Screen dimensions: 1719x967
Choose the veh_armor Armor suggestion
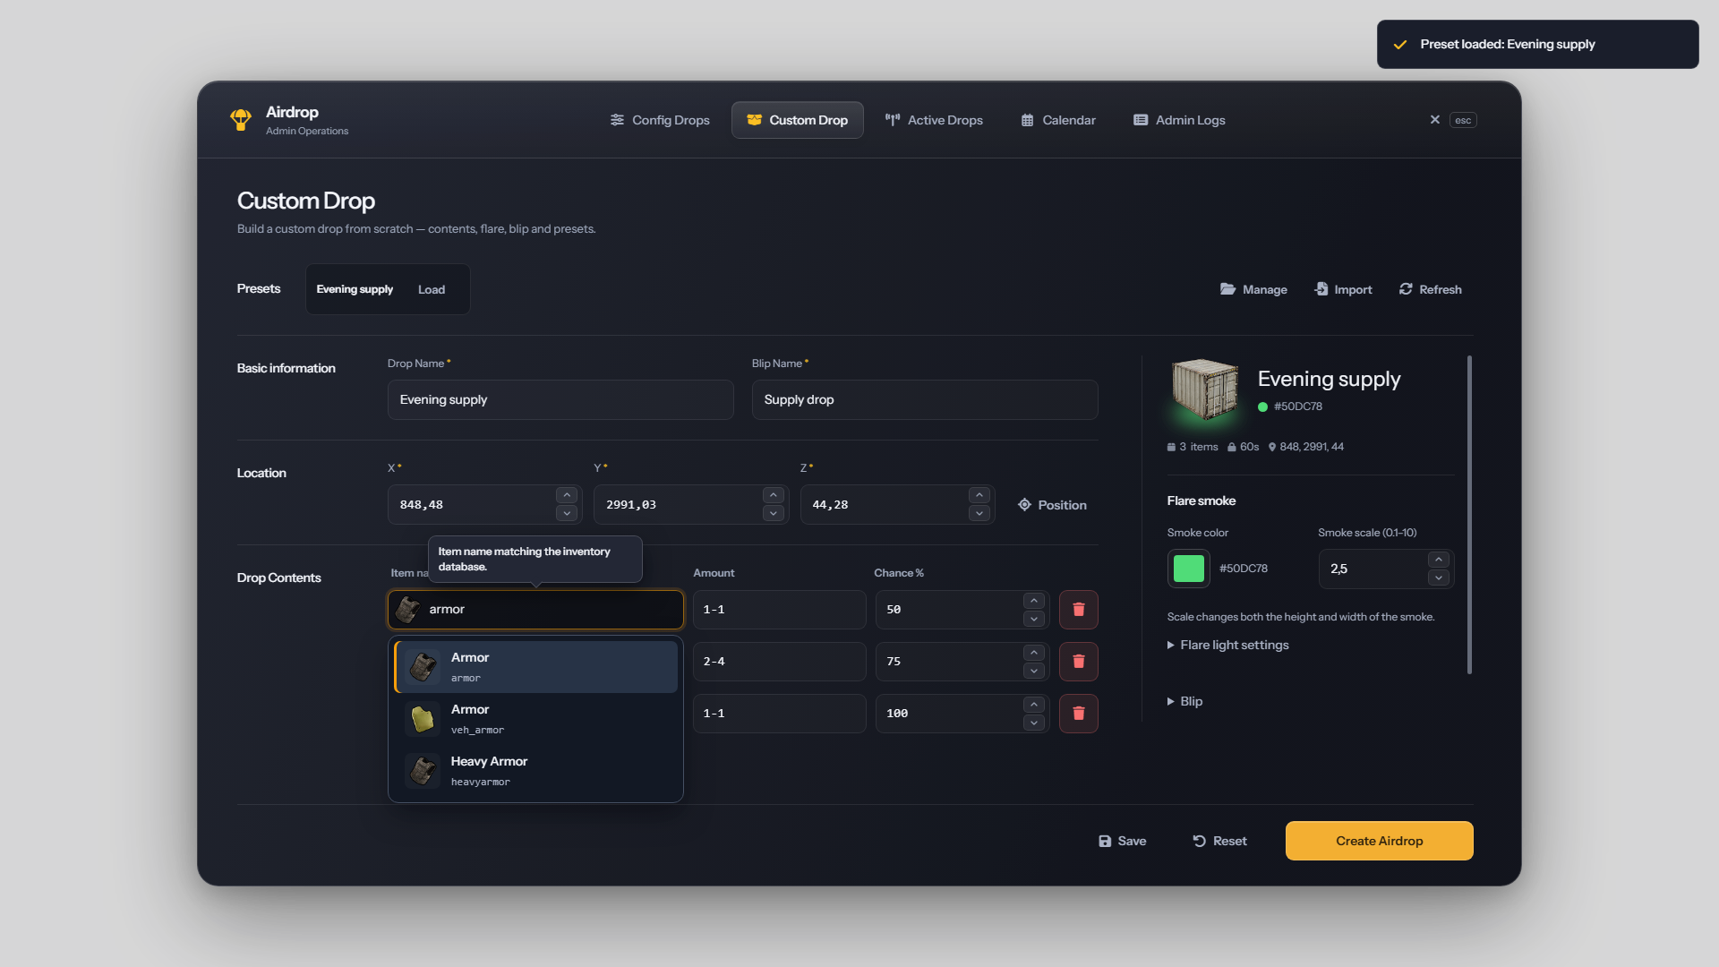tap(535, 719)
